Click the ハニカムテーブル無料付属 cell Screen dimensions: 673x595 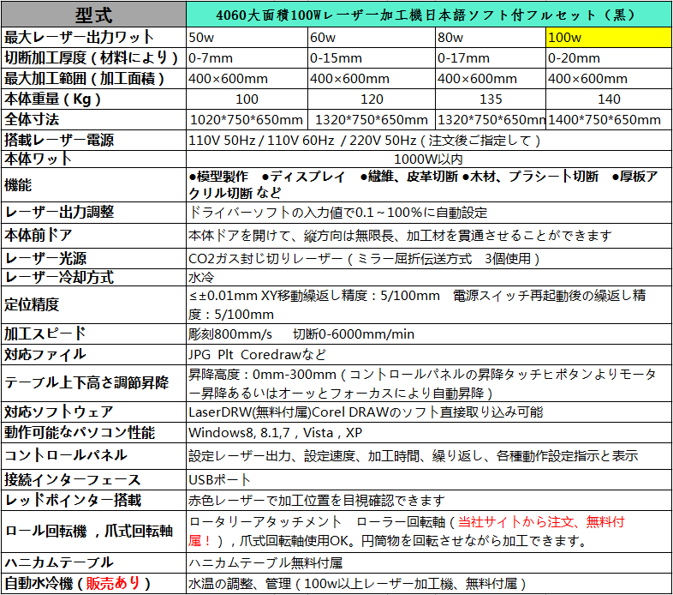[x=429, y=562]
